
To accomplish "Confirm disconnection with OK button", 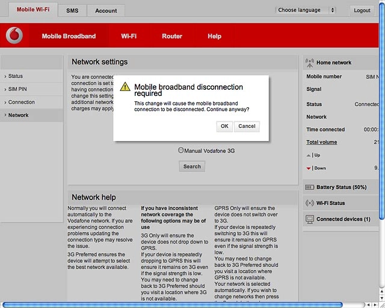I will 224,126.
